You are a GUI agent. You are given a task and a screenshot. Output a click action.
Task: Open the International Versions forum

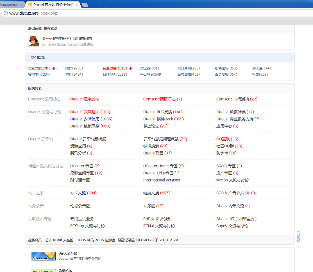point(162,180)
